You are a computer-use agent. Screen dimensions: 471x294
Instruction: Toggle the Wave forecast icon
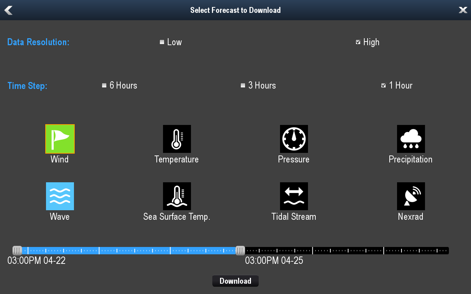click(x=60, y=196)
